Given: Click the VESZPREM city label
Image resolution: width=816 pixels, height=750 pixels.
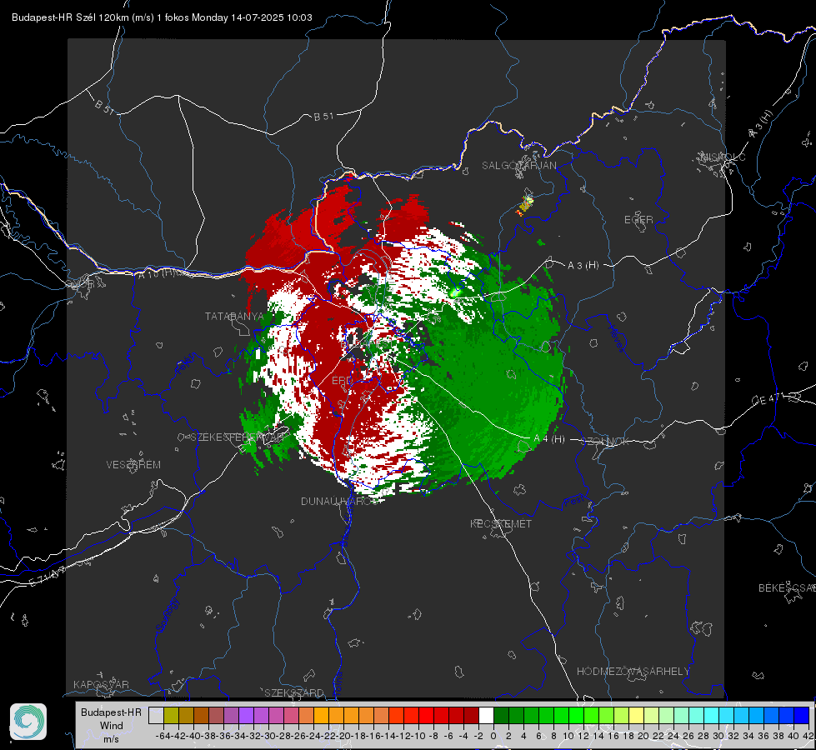Looking at the screenshot, I should pyautogui.click(x=133, y=465).
